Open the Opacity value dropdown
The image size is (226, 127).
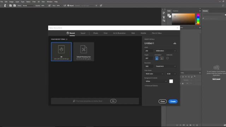[44, 6]
